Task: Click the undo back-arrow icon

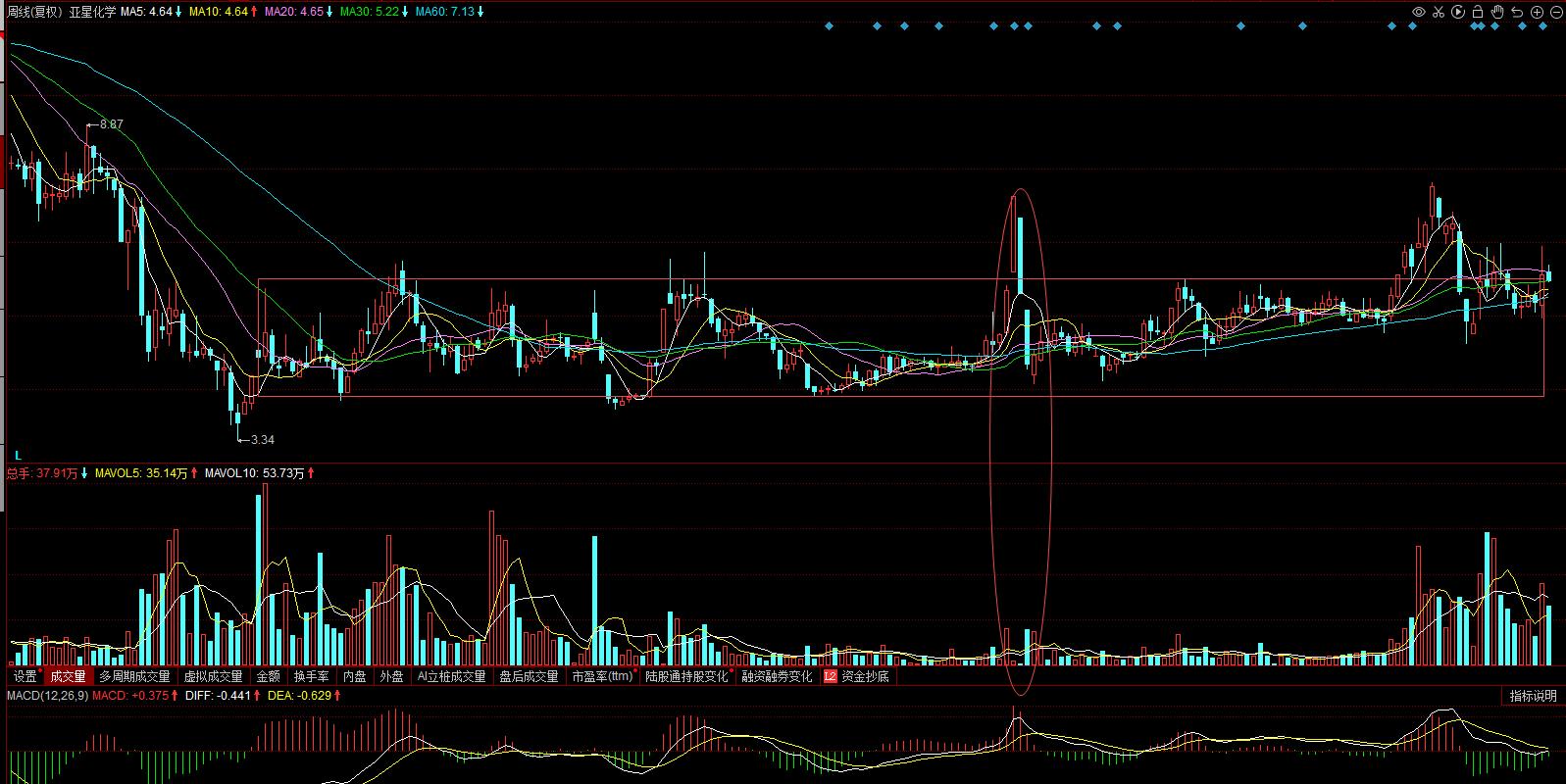Action: pyautogui.click(x=1517, y=12)
